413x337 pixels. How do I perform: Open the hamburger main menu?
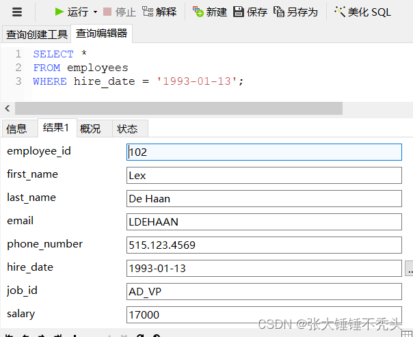pos(17,12)
